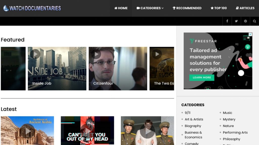Image resolution: width=259 pixels, height=145 pixels.
Task: Open the 9/11 category link
Action: click(187, 113)
